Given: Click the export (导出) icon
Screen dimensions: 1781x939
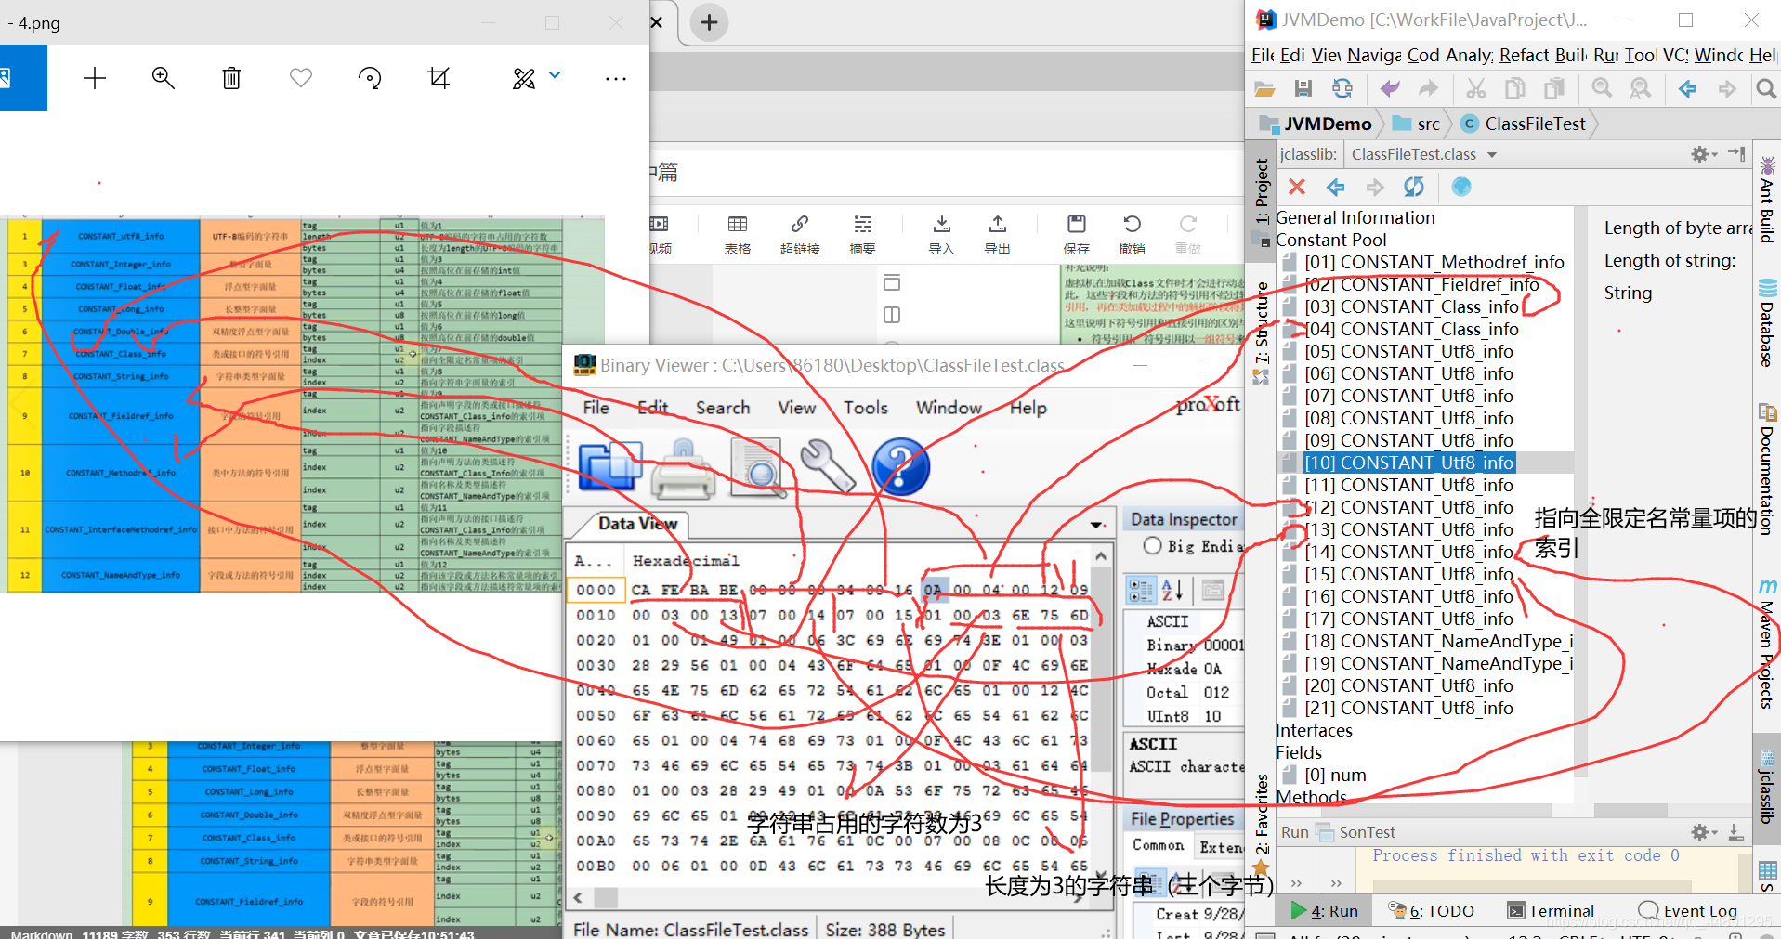Looking at the screenshot, I should tap(998, 234).
